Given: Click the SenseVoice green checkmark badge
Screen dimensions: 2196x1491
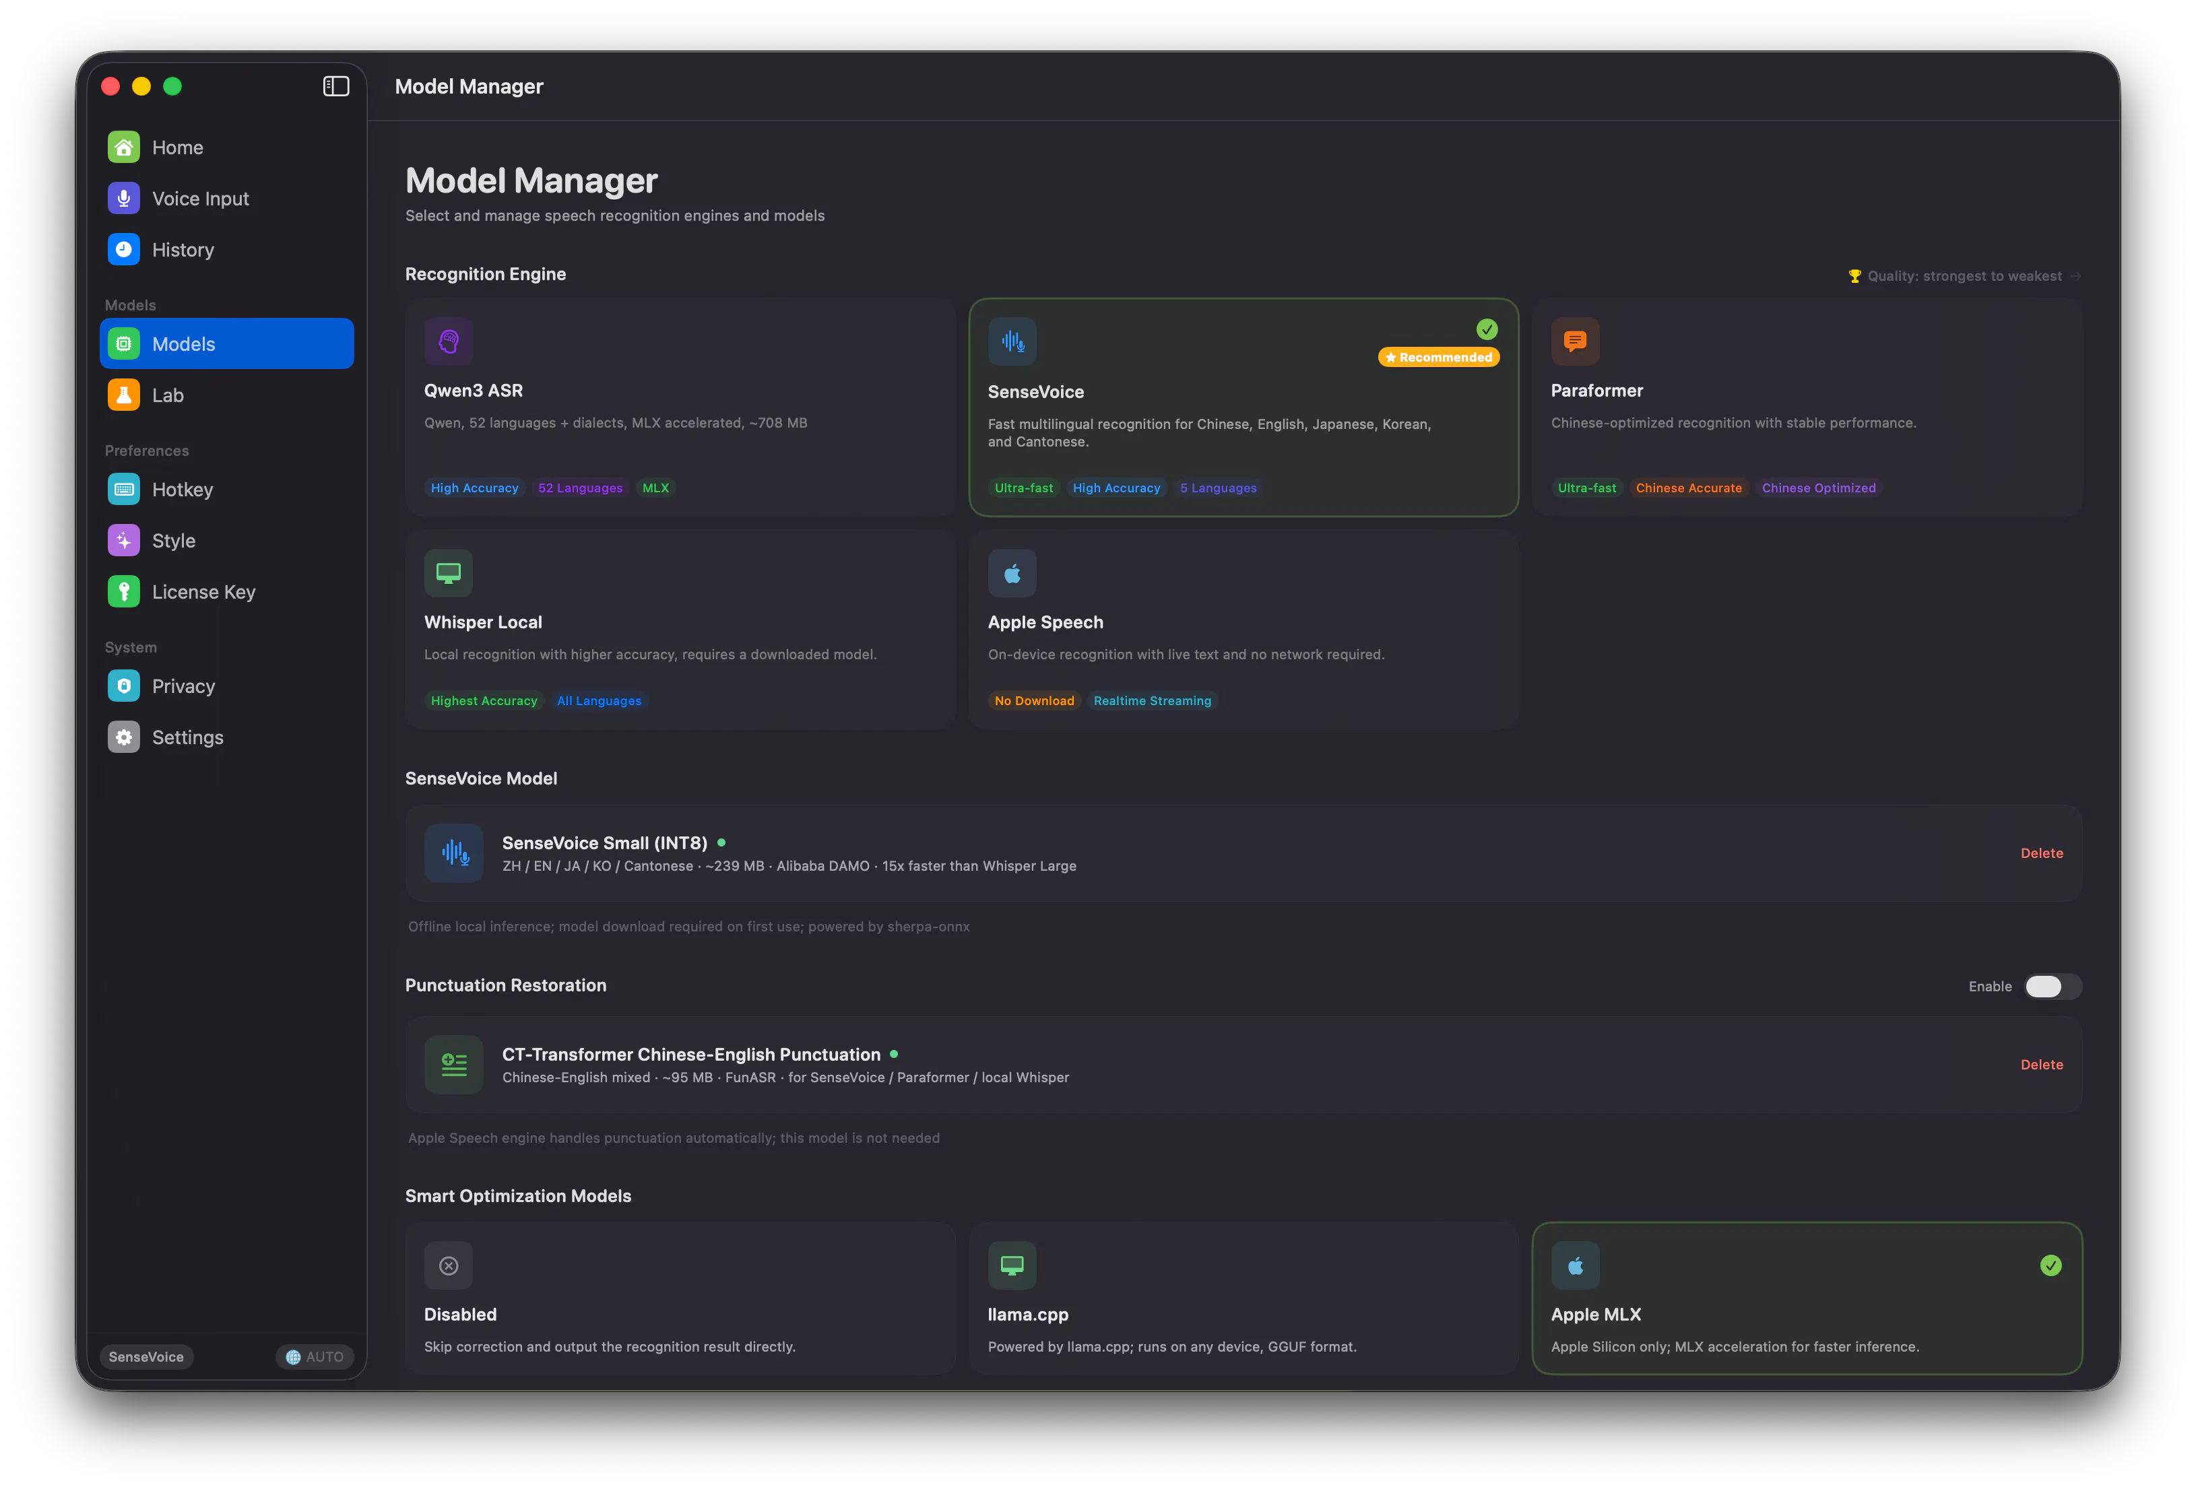Looking at the screenshot, I should (x=1487, y=329).
